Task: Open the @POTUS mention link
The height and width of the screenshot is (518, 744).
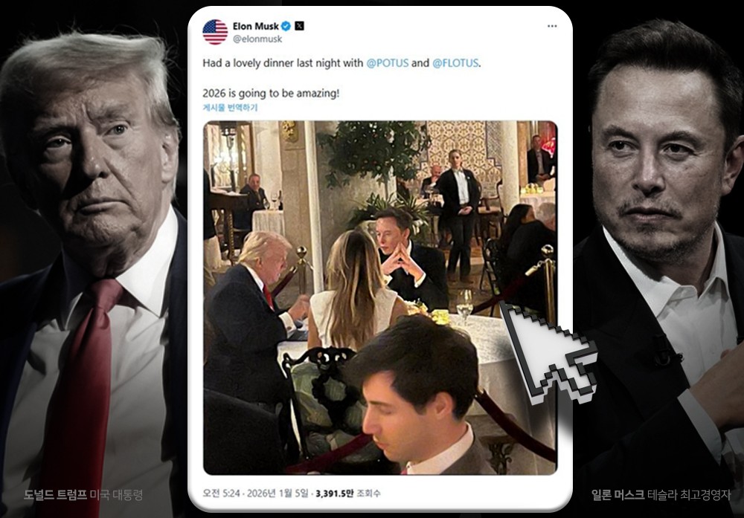Action: point(387,63)
